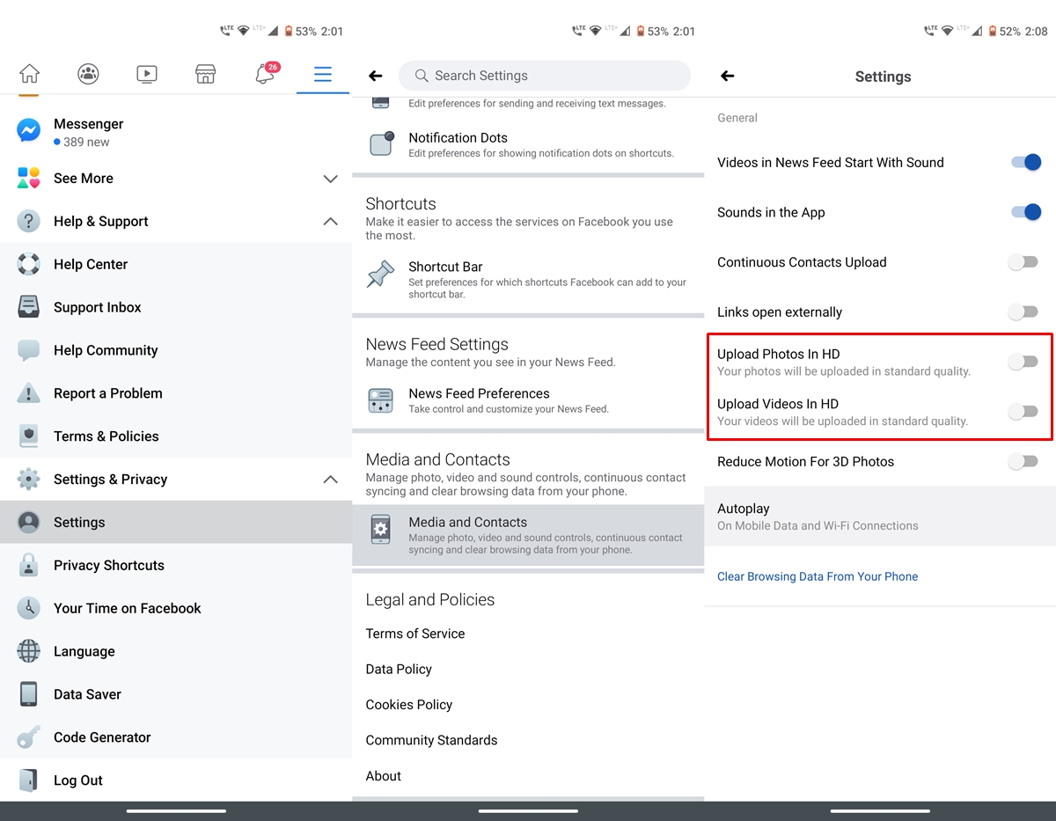Open the Marketplace tab icon
The width and height of the screenshot is (1056, 821).
point(205,74)
